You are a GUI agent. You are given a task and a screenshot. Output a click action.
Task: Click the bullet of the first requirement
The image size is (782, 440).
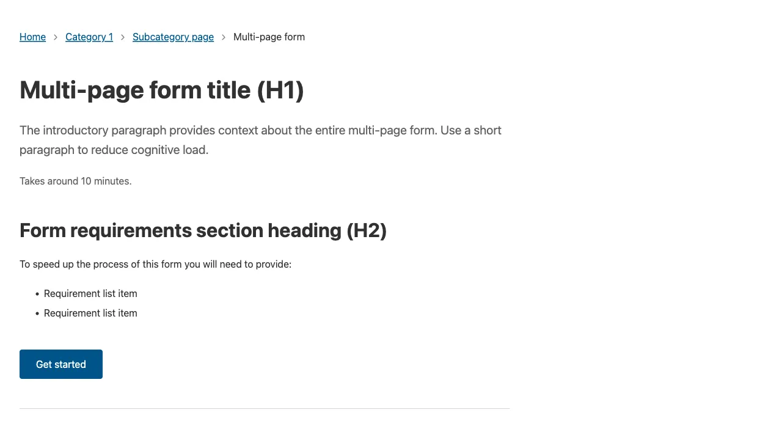tap(37, 295)
